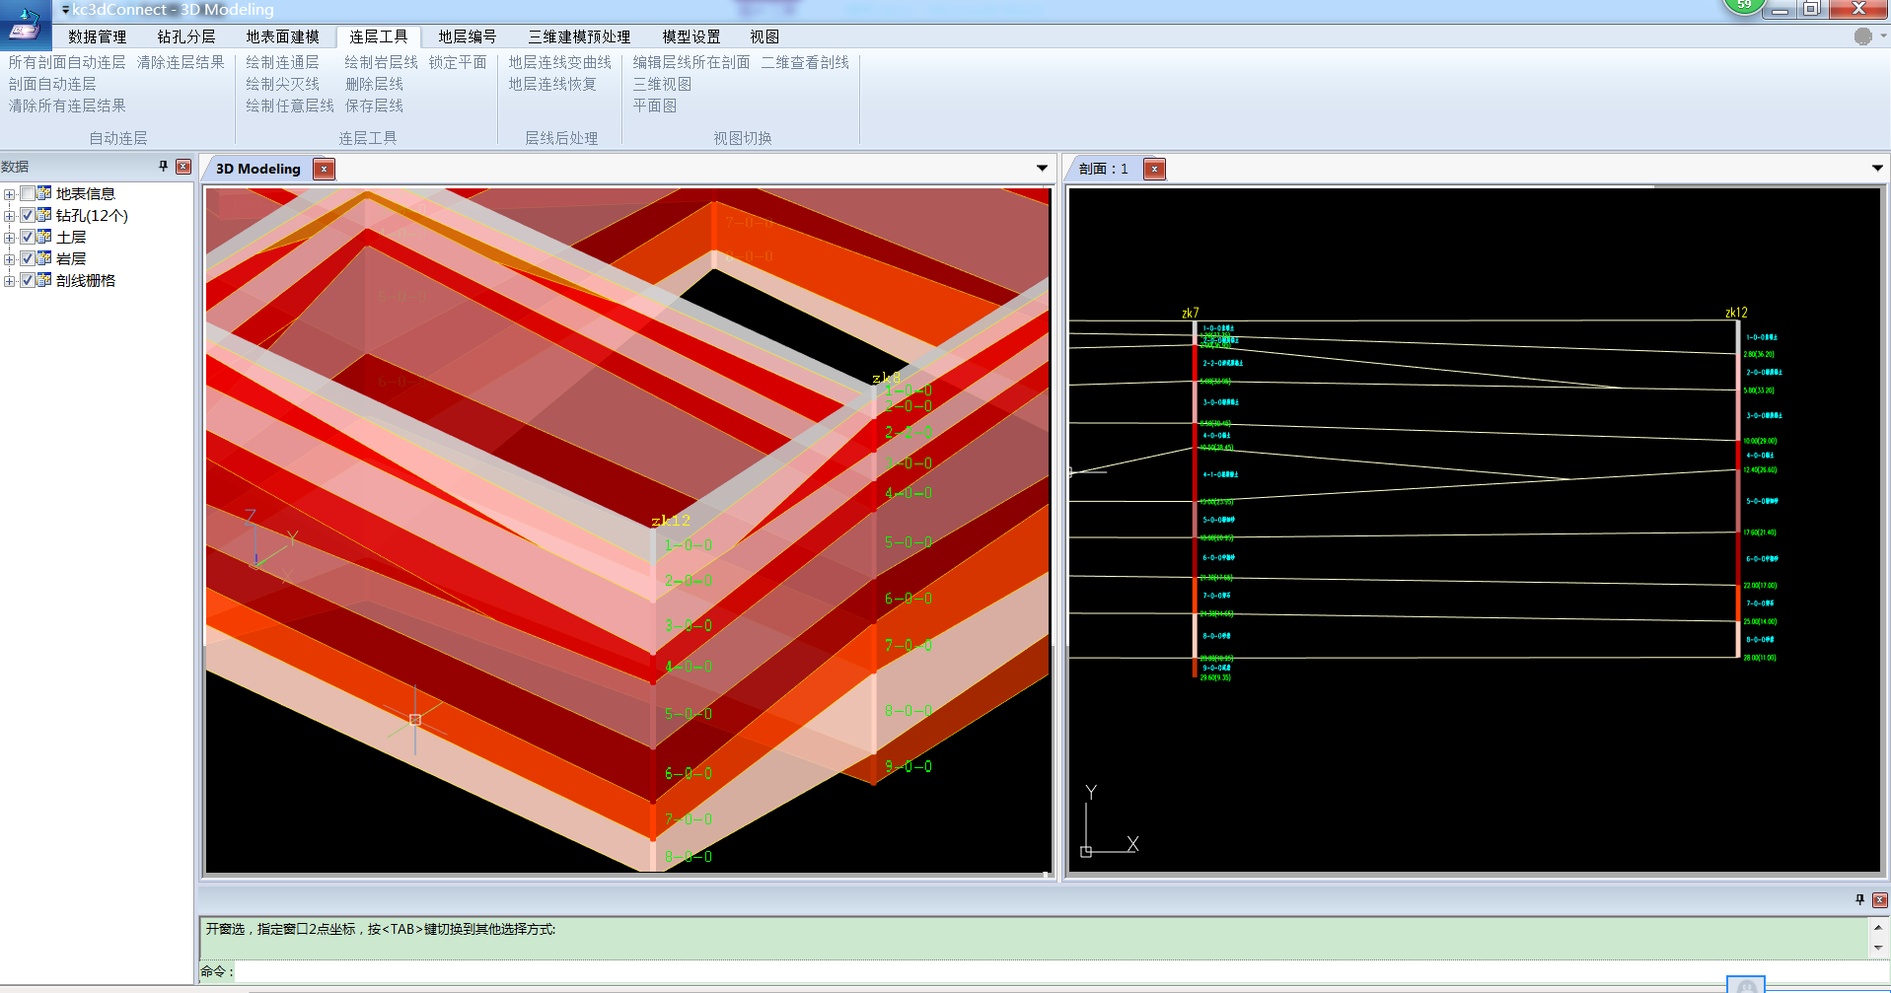Click the quick access toolbar dropdown arrow
1891x993 pixels.
coord(65,10)
